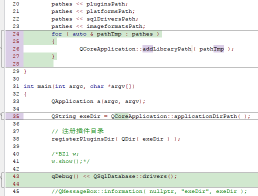The image size is (258, 196).
Task: Click line number 43 in the gutter
Action: (x=16, y=176)
